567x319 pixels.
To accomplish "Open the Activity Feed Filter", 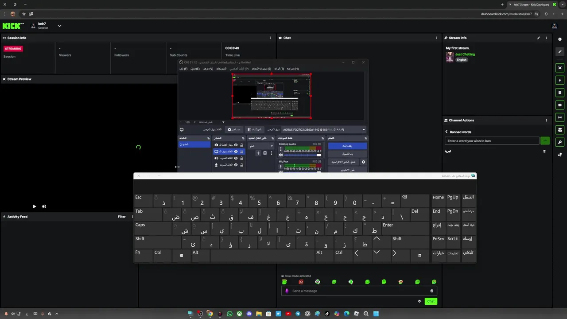I will coord(122,217).
